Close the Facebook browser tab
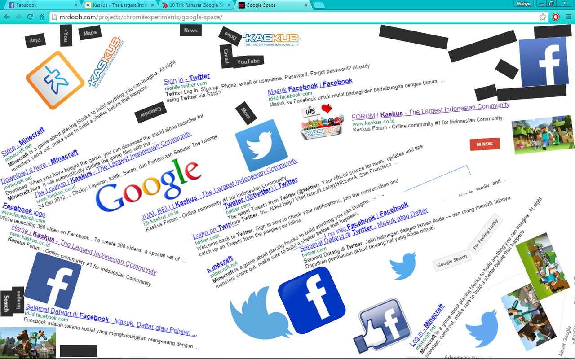The image size is (575, 359). tap(75, 5)
